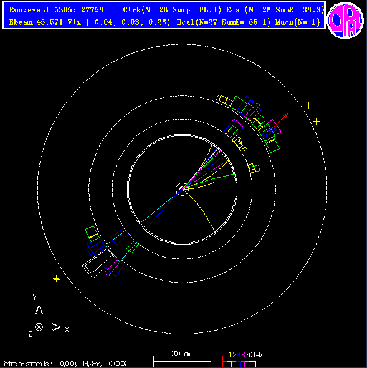This screenshot has width=367, height=368.
Task: Select the upper yellow muon hit cross
Action: (x=308, y=105)
